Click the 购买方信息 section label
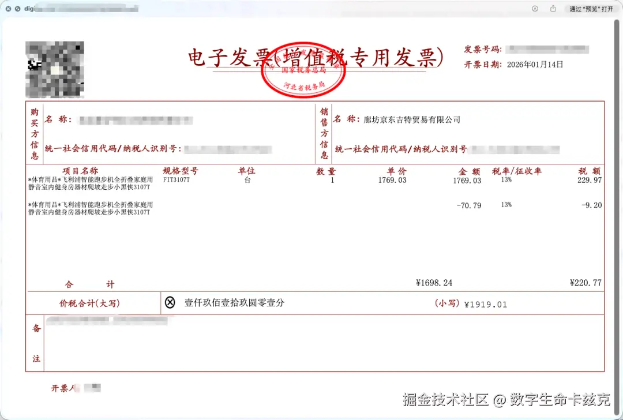The height and width of the screenshot is (420, 623). tap(36, 133)
